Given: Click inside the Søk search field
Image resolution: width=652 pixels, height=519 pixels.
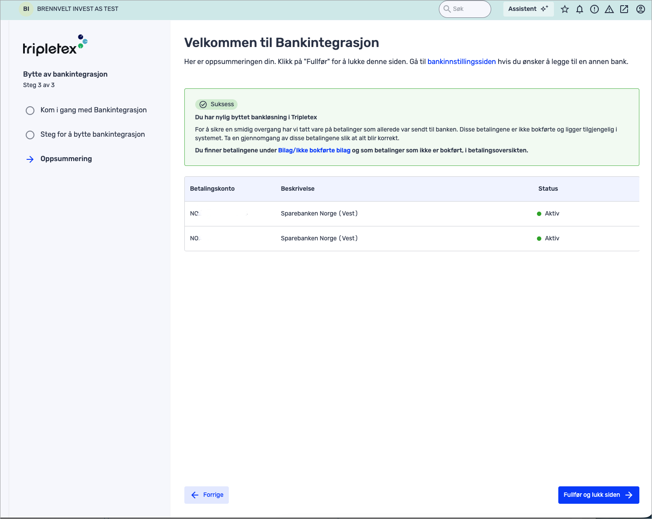Looking at the screenshot, I should point(465,9).
